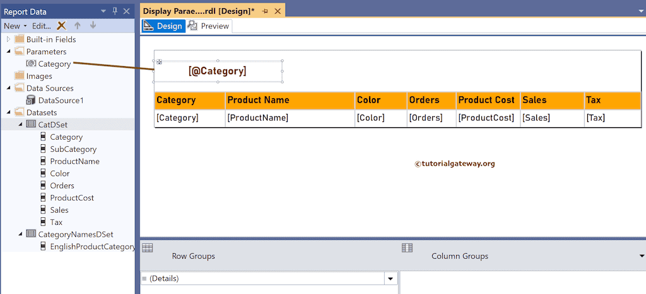646x294 pixels.
Task: Open the (Details) row group dropdown arrow
Action: click(x=390, y=279)
